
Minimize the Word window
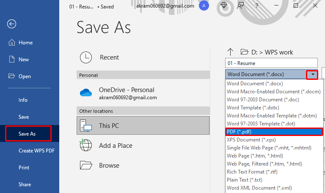[x=276, y=5]
